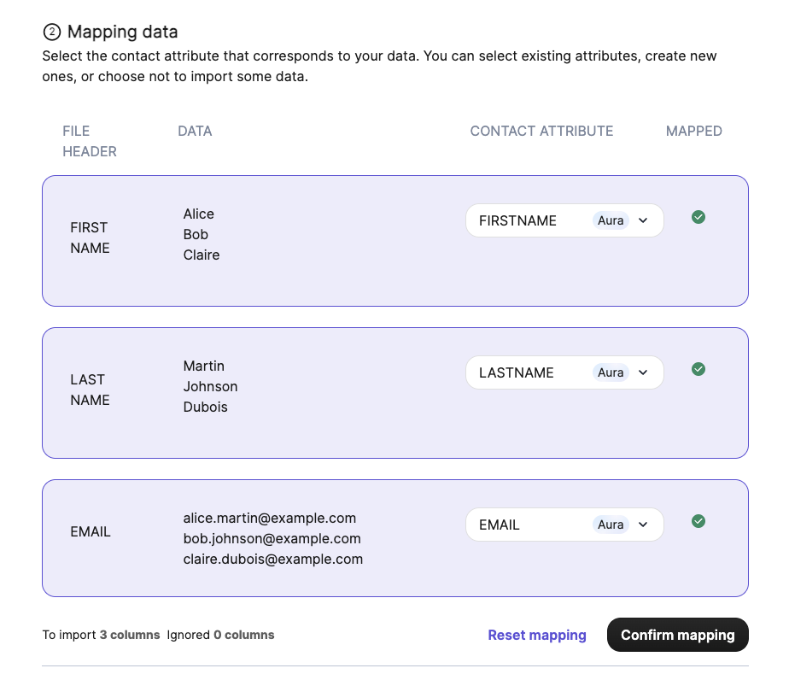
Task: Click the CONTACT ATTRIBUTE column header
Action: point(541,131)
